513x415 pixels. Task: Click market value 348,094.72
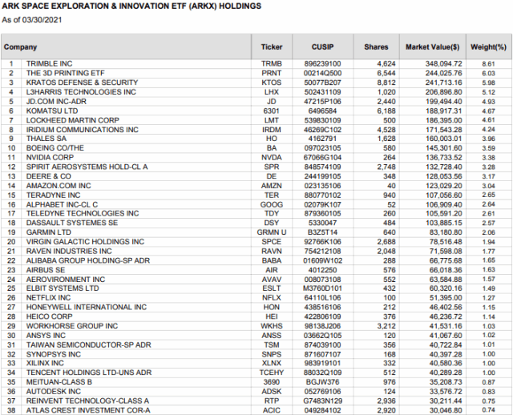pyautogui.click(x=443, y=64)
